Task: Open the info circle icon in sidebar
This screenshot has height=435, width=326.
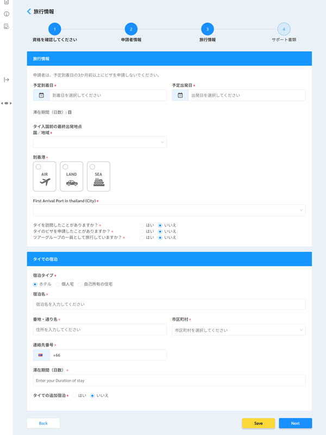Action: coord(7,14)
